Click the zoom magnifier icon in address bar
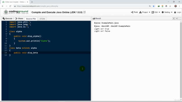The image size is (182, 102). coord(150,6)
